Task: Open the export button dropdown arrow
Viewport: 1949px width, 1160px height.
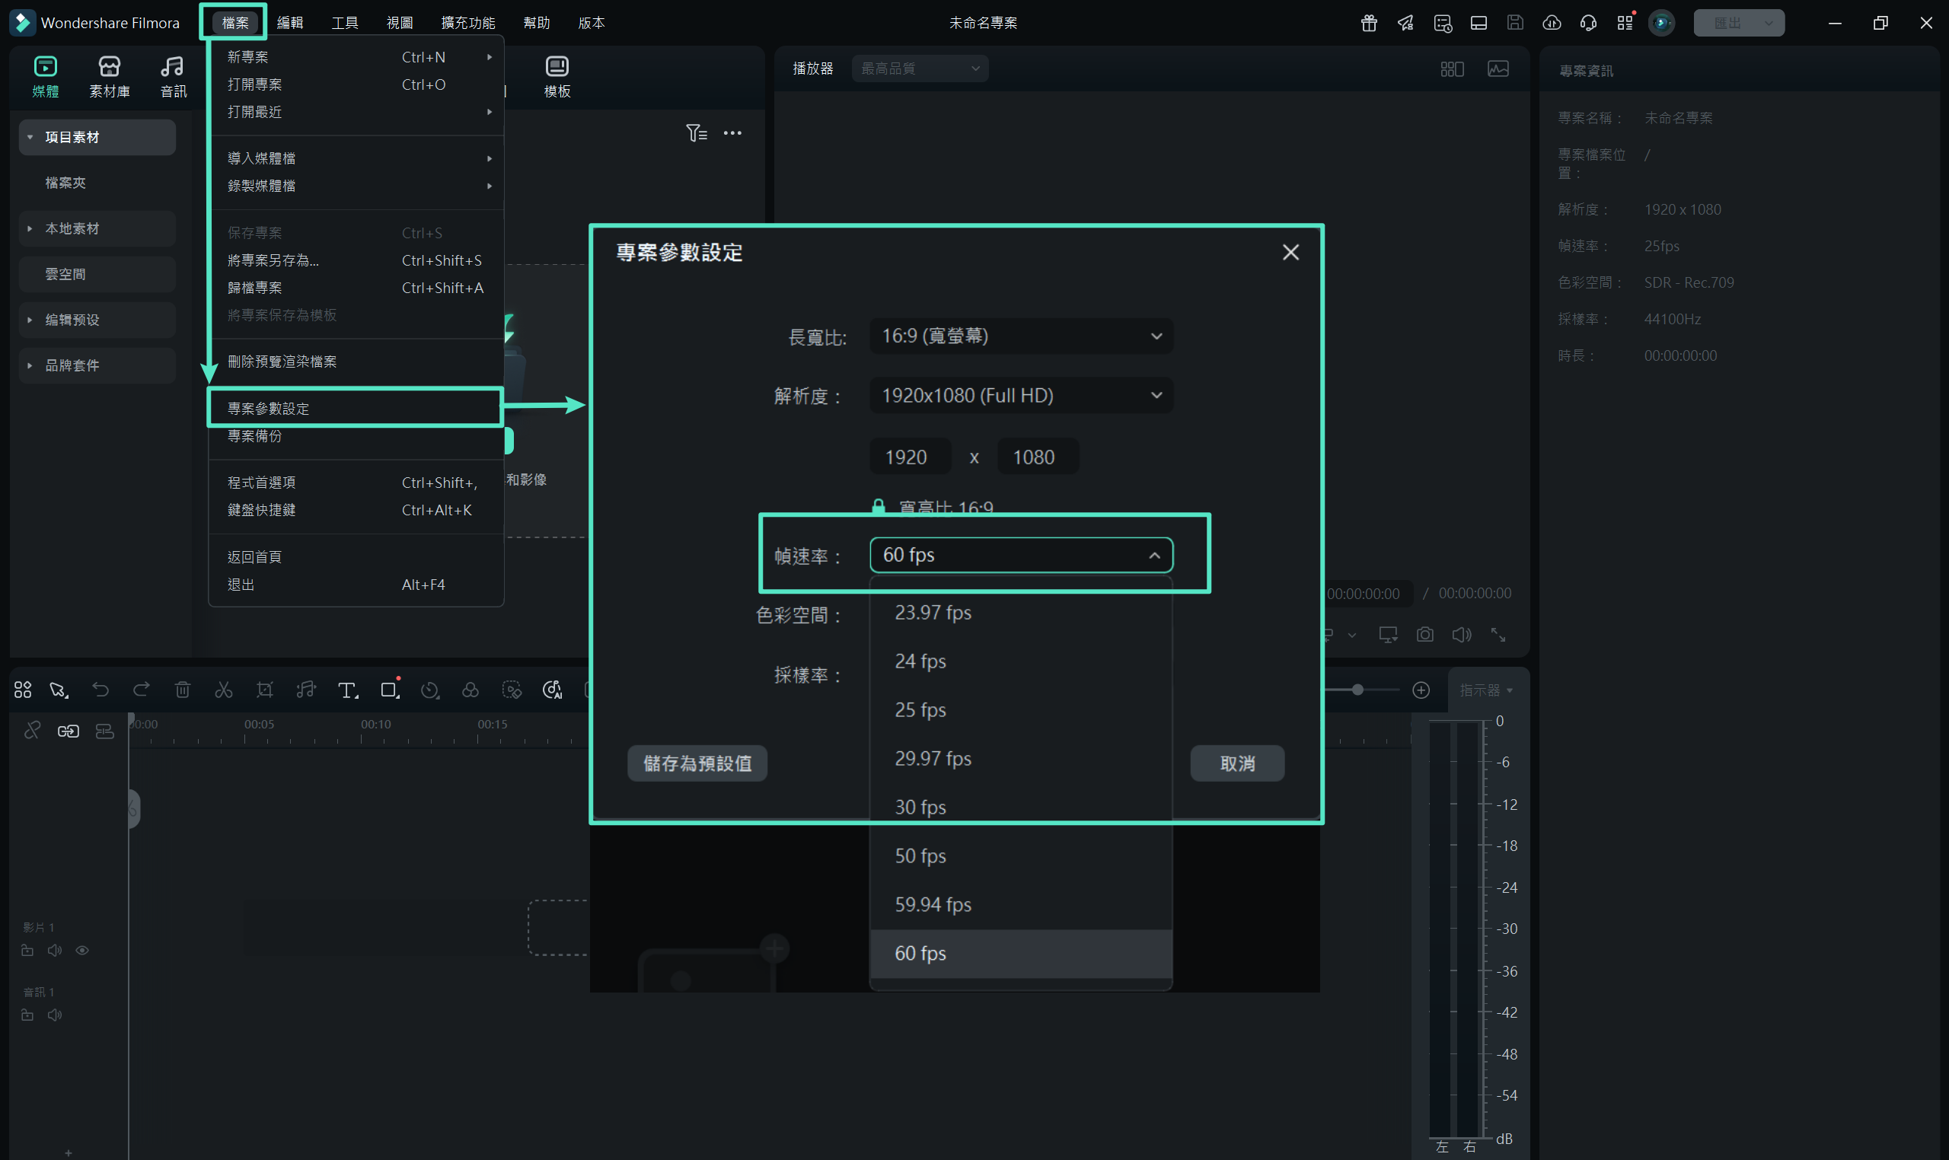Action: coord(1769,23)
